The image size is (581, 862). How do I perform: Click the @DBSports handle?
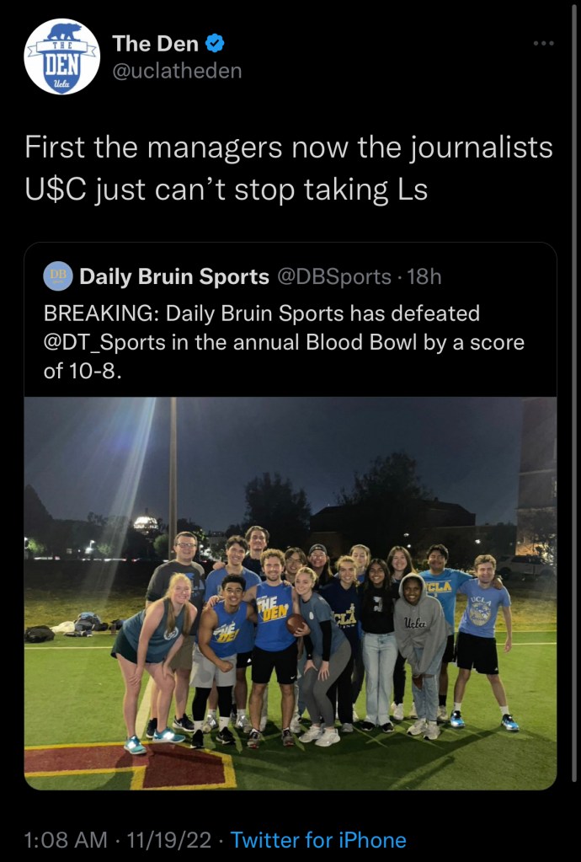[334, 276]
